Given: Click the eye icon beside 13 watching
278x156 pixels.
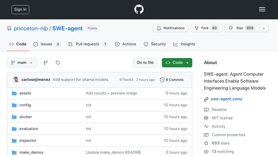Looking at the screenshot, I should [206, 152].
